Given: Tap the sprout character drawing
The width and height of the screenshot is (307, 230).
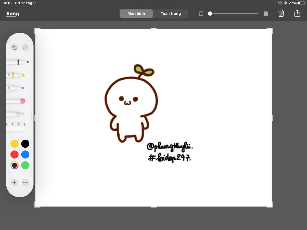Looking at the screenshot, I should [131, 103].
